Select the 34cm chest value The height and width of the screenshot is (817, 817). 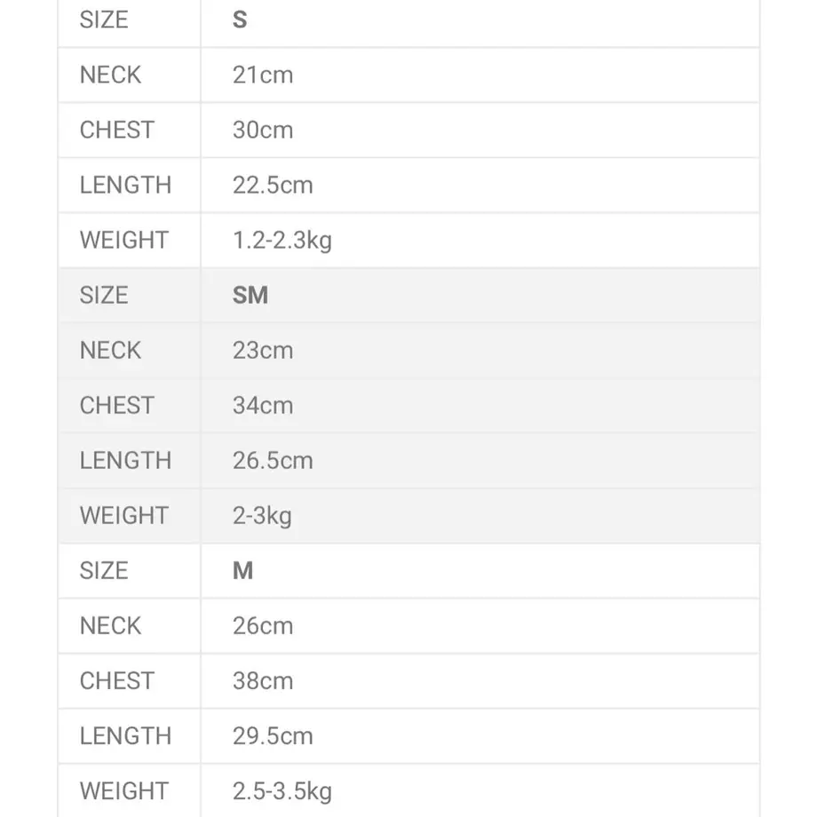[263, 406]
